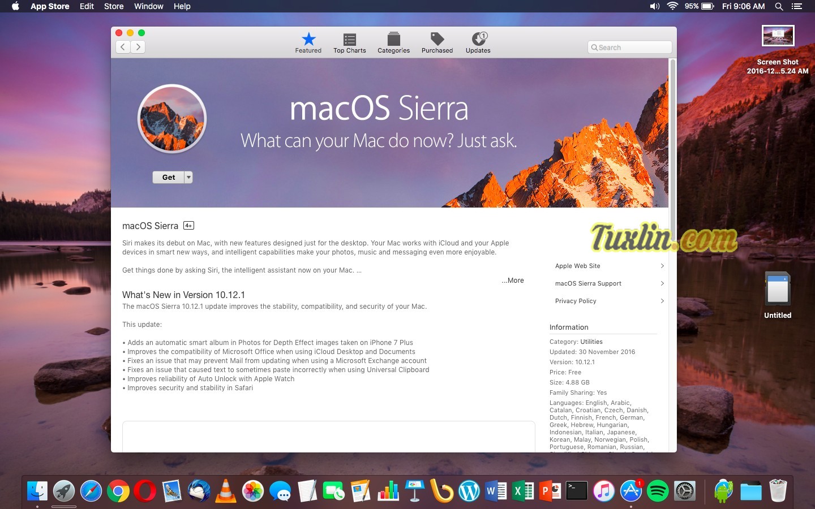Click the "Size: 4.88 GB" information line
The height and width of the screenshot is (509, 815).
[x=569, y=382]
